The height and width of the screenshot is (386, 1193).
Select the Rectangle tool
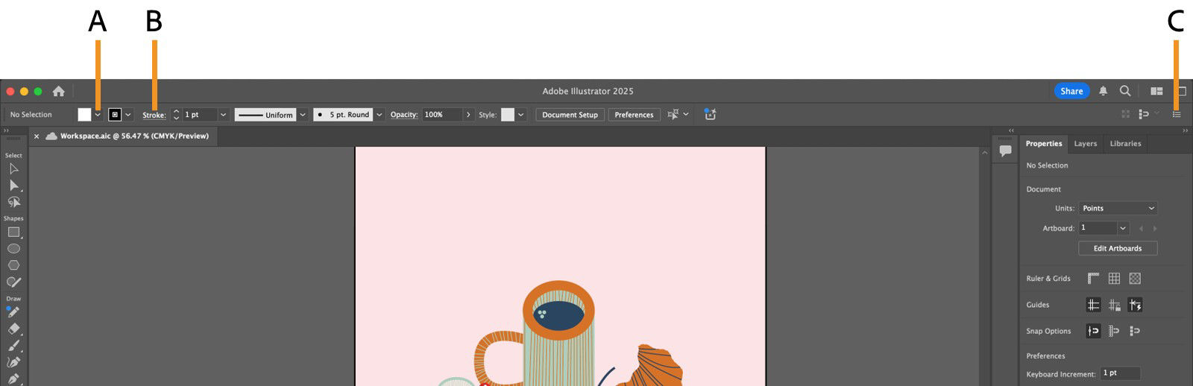click(13, 232)
